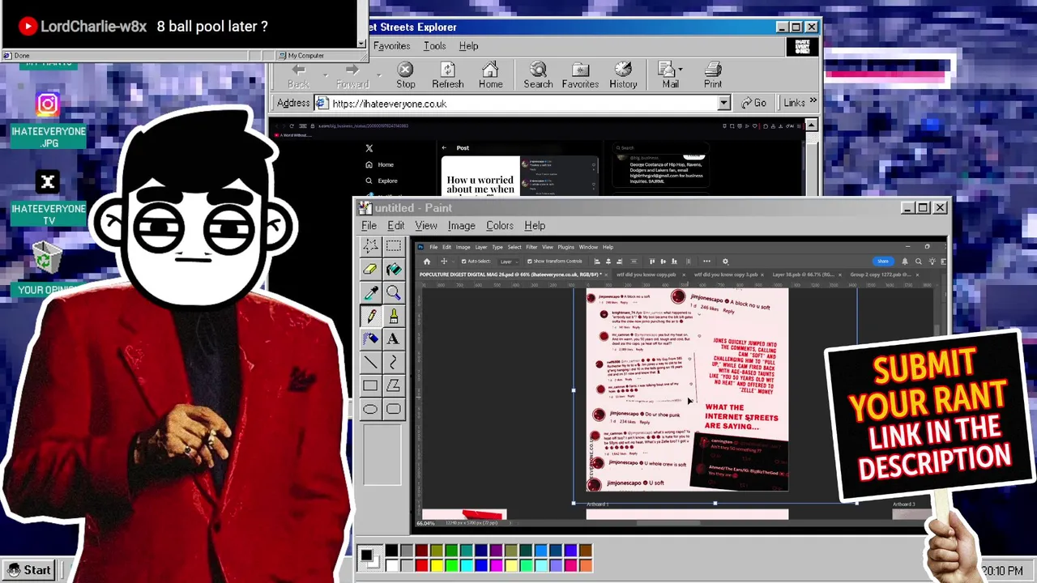Open the Paint Colors menu
This screenshot has width=1037, height=583.
500,226
